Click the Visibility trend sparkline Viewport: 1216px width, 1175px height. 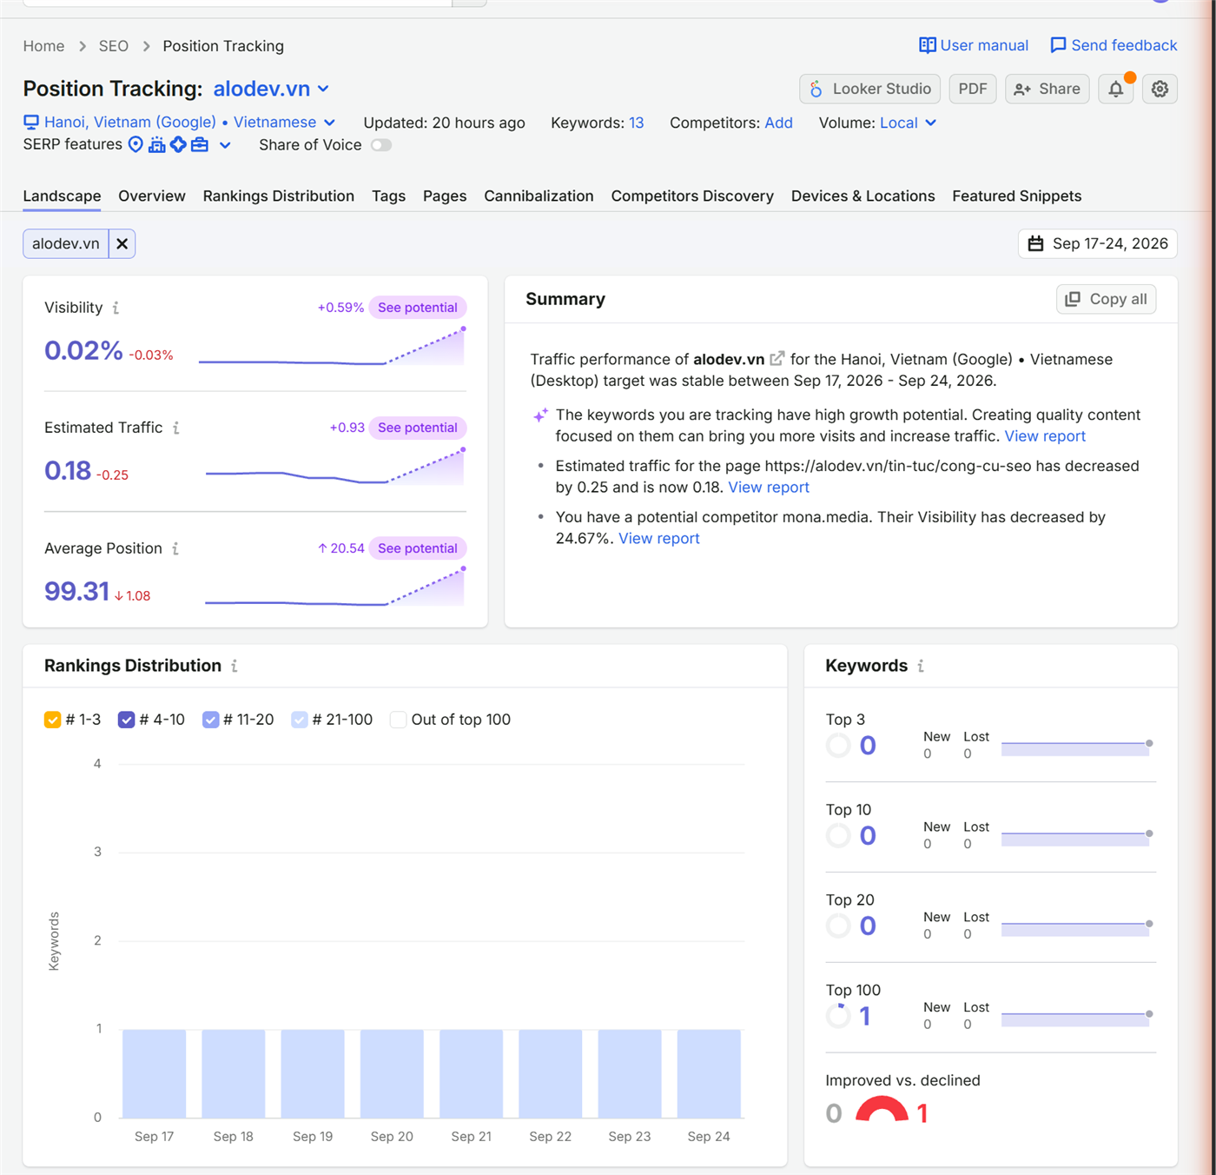pos(333,348)
